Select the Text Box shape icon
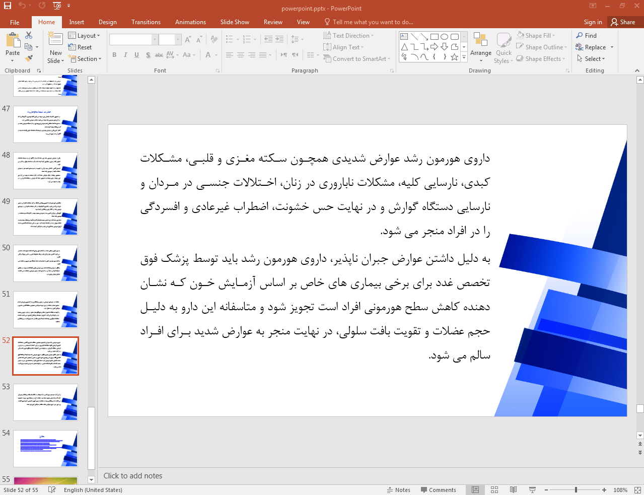Image resolution: width=644 pixels, height=495 pixels. (404, 37)
